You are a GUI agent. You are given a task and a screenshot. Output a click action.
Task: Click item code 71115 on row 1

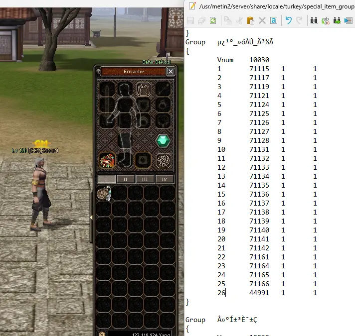click(x=259, y=69)
